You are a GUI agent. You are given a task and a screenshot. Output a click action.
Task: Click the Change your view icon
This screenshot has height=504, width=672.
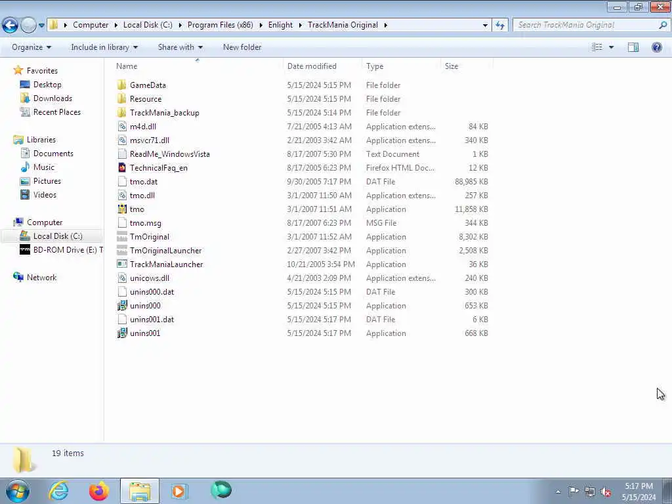[597, 47]
